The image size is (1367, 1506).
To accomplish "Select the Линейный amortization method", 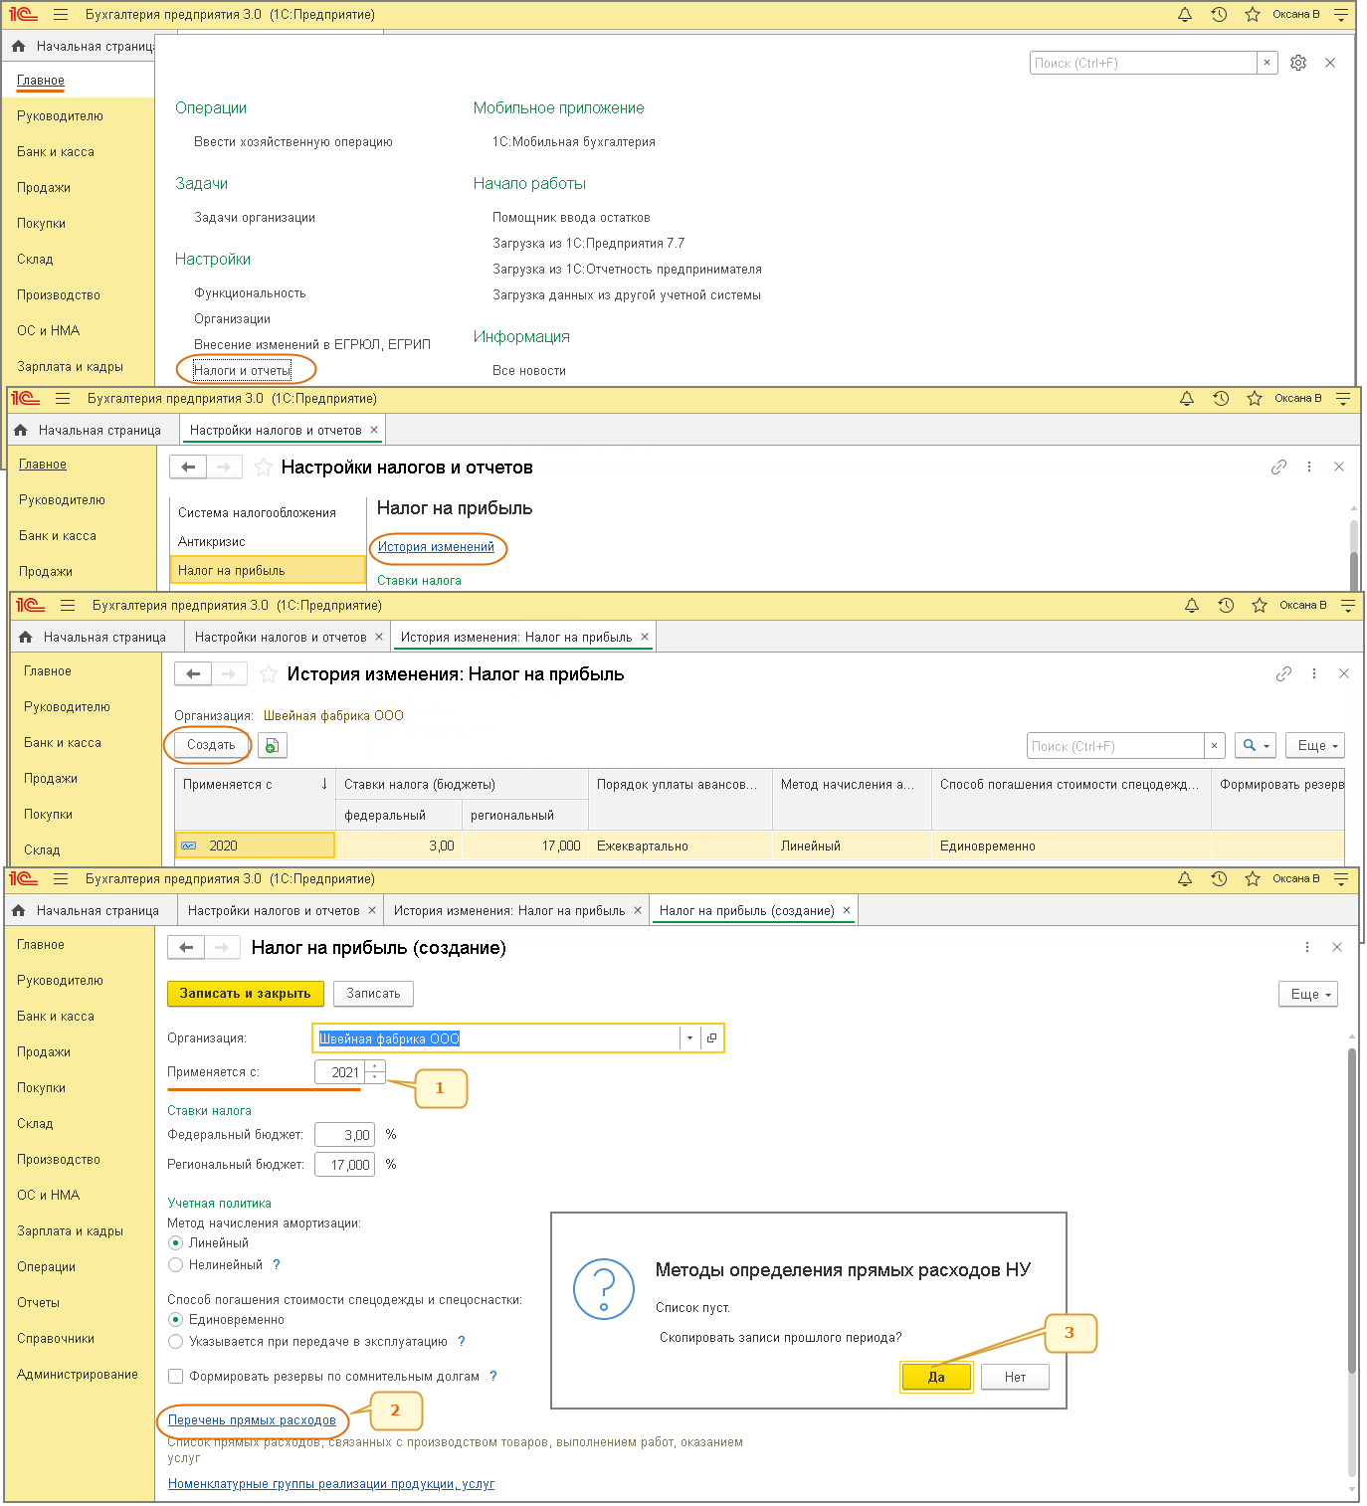I will (x=176, y=1242).
